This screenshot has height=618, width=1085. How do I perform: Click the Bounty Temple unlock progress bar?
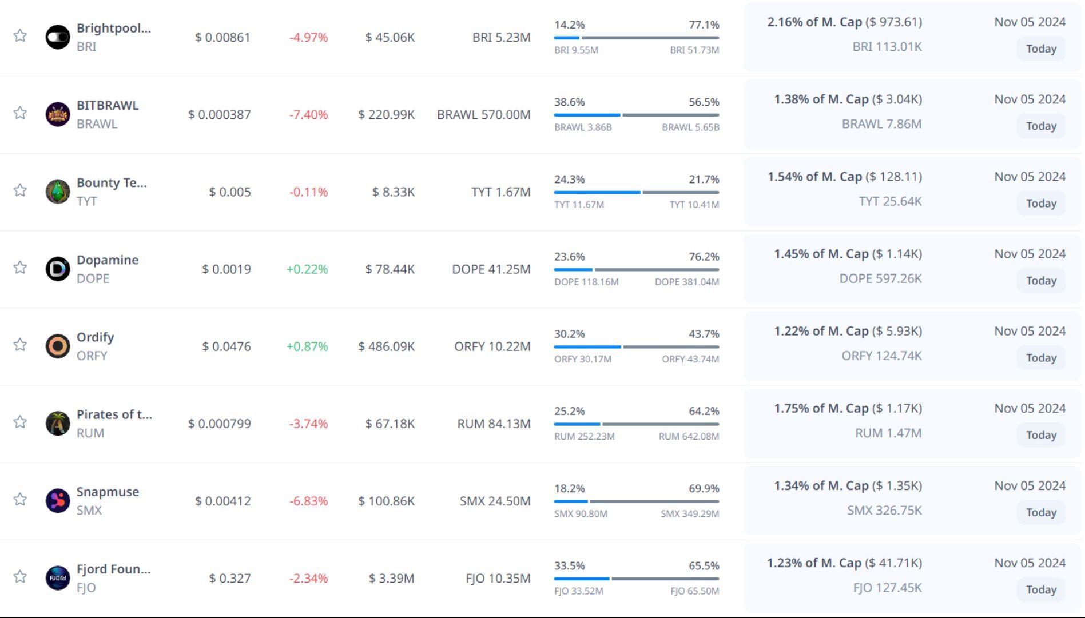click(x=636, y=192)
